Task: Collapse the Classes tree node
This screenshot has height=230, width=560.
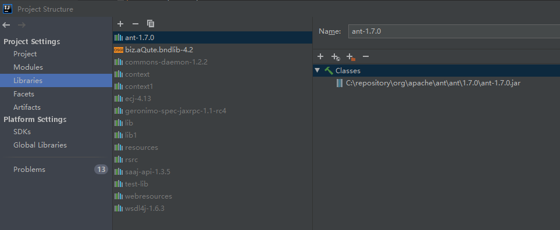Action: [317, 71]
